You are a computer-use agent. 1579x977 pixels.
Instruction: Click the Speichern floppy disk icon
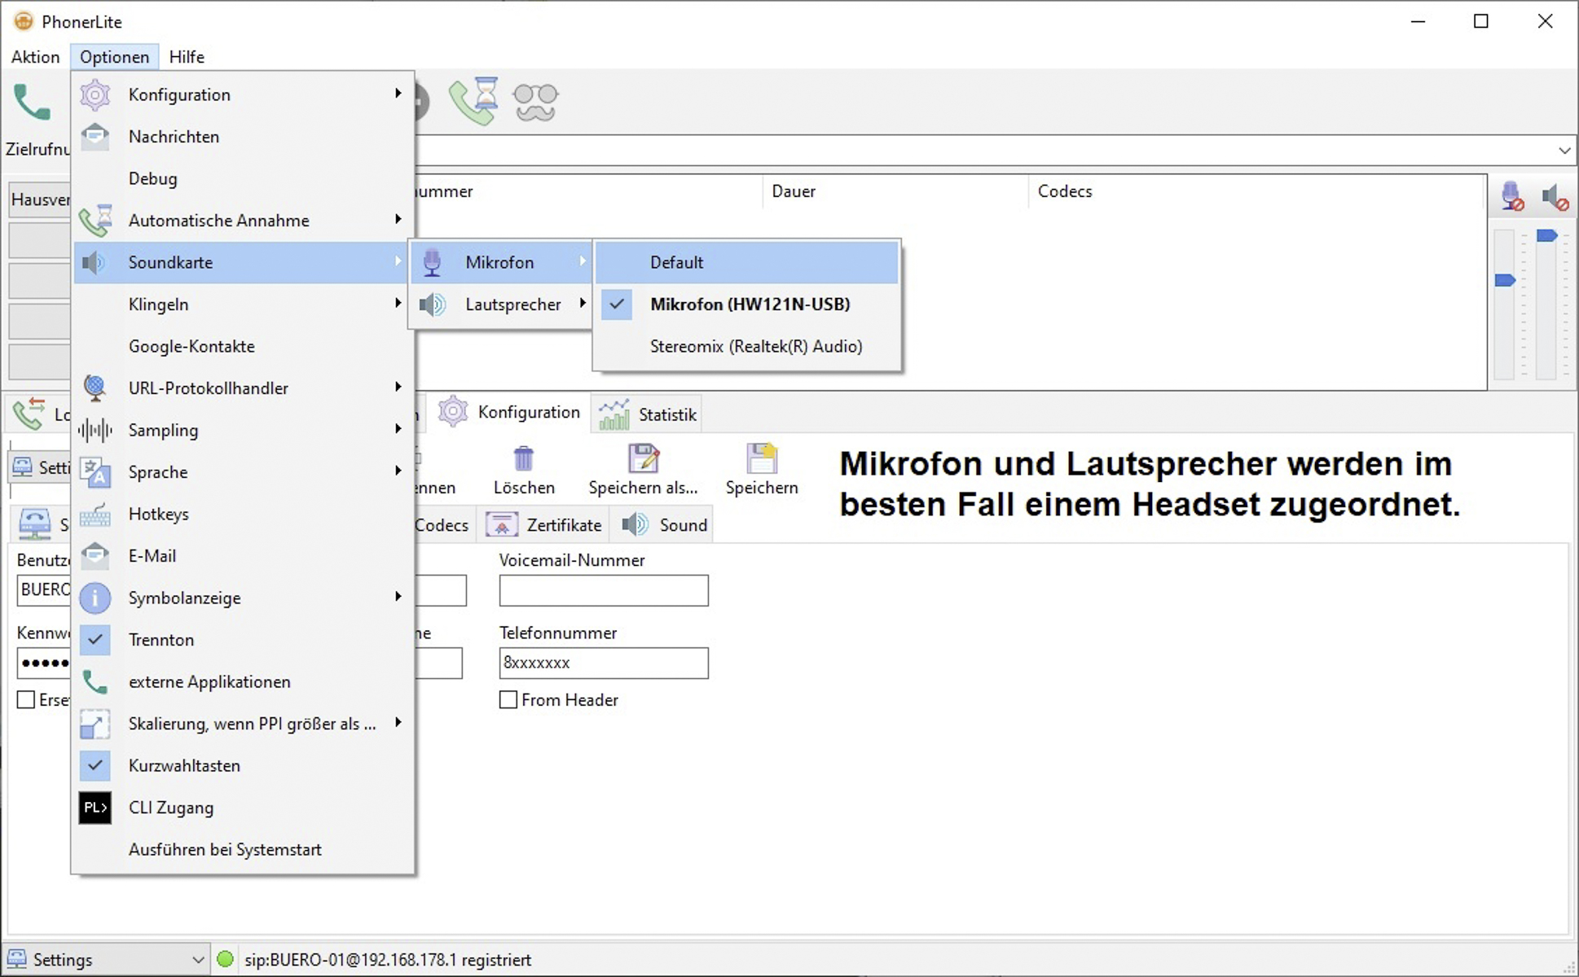coord(762,458)
